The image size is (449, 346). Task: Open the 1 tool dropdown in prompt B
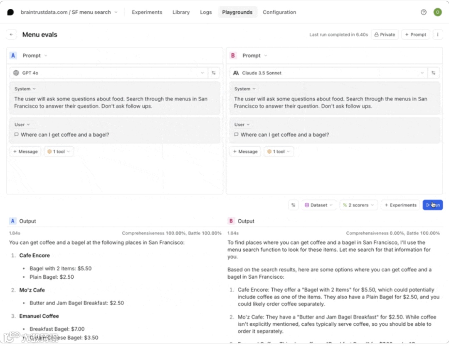coord(279,151)
